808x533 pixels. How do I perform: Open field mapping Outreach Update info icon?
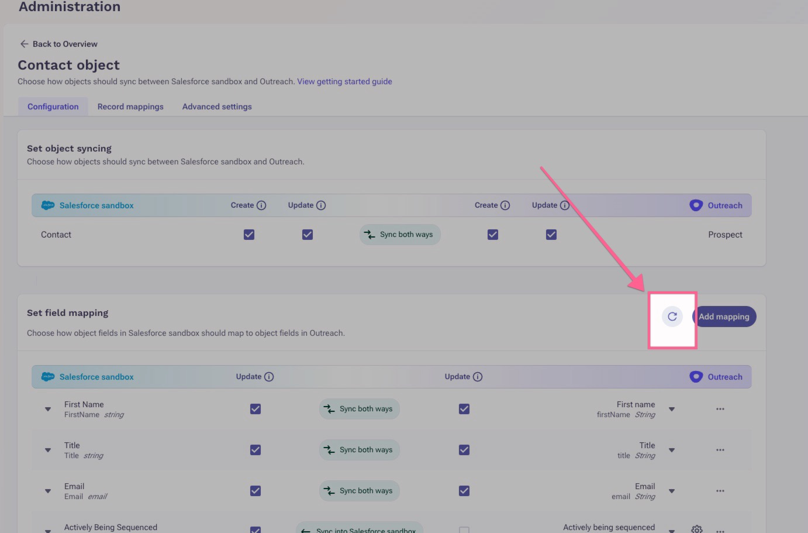click(478, 377)
